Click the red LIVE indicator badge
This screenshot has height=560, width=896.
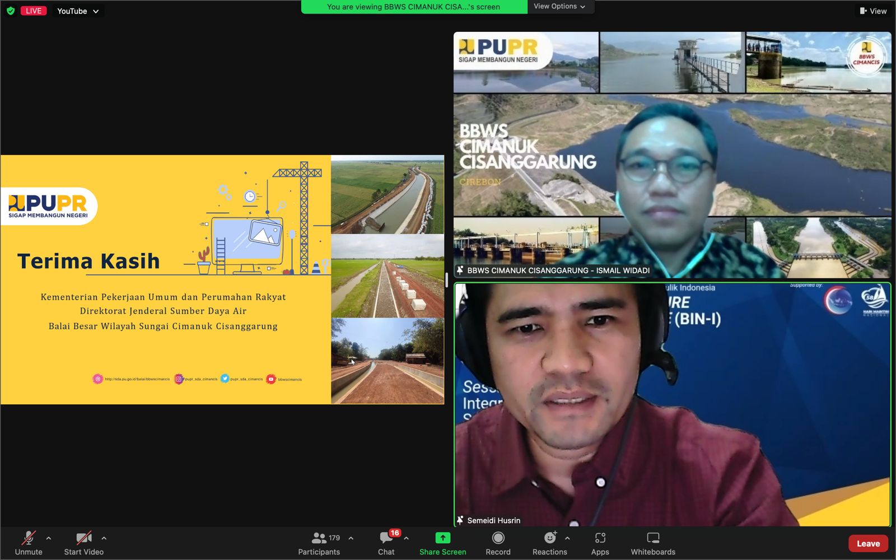click(x=34, y=11)
